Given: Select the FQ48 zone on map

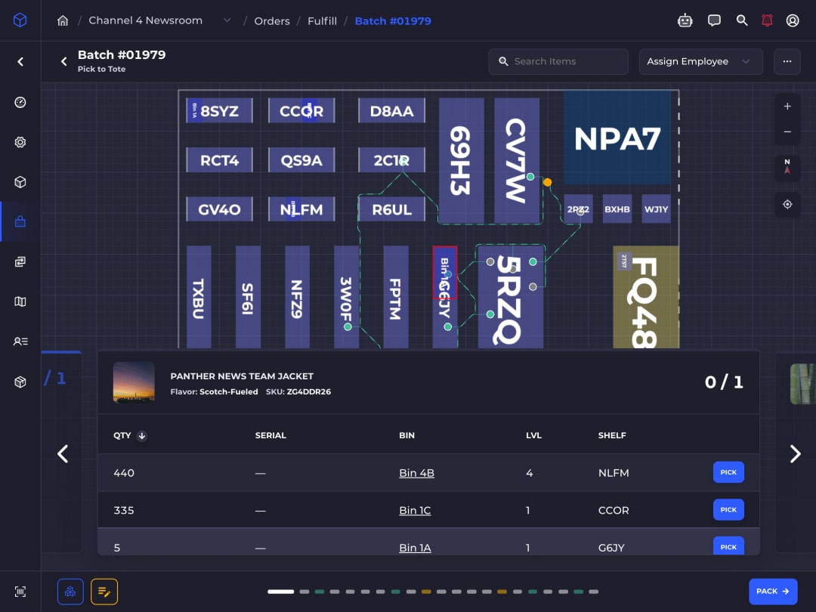Looking at the screenshot, I should [x=646, y=297].
